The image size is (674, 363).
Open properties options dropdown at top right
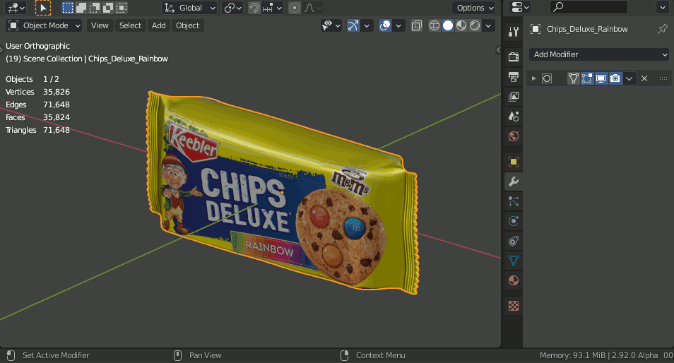pyautogui.click(x=663, y=7)
